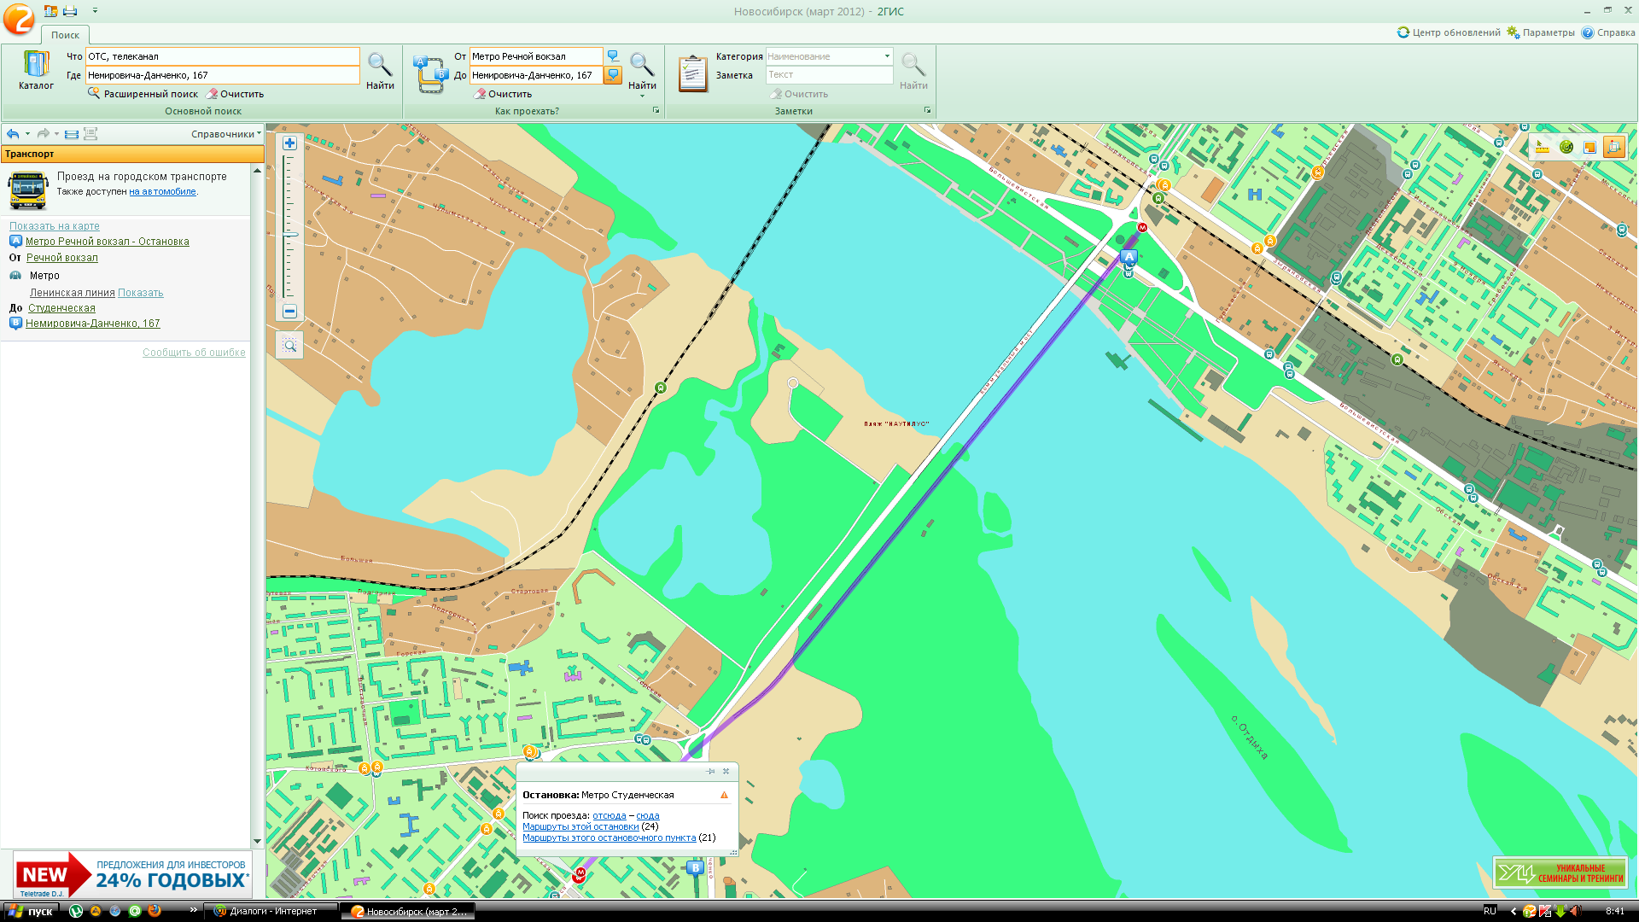Click the A-to-B route icon
The height and width of the screenshot is (922, 1639).
tap(431, 73)
